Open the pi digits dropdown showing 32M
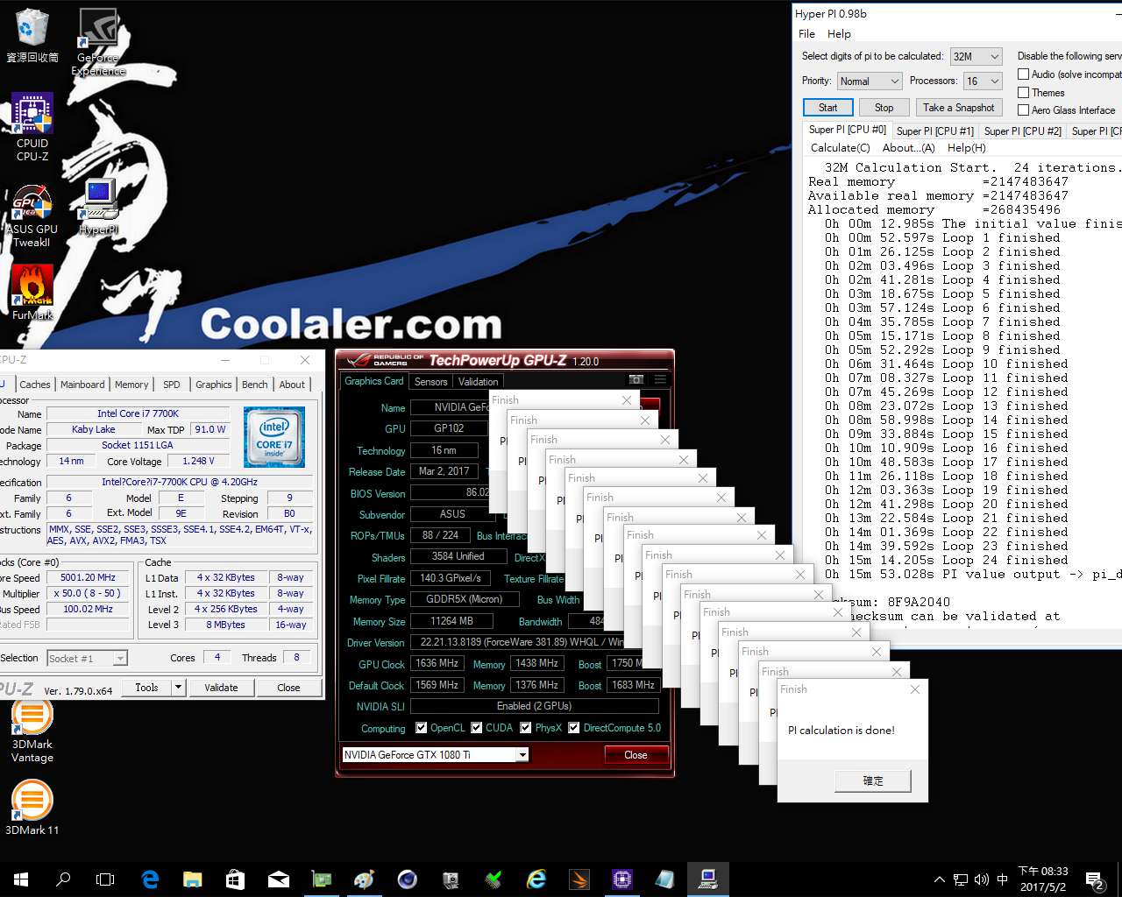This screenshot has width=1122, height=897. [x=976, y=56]
